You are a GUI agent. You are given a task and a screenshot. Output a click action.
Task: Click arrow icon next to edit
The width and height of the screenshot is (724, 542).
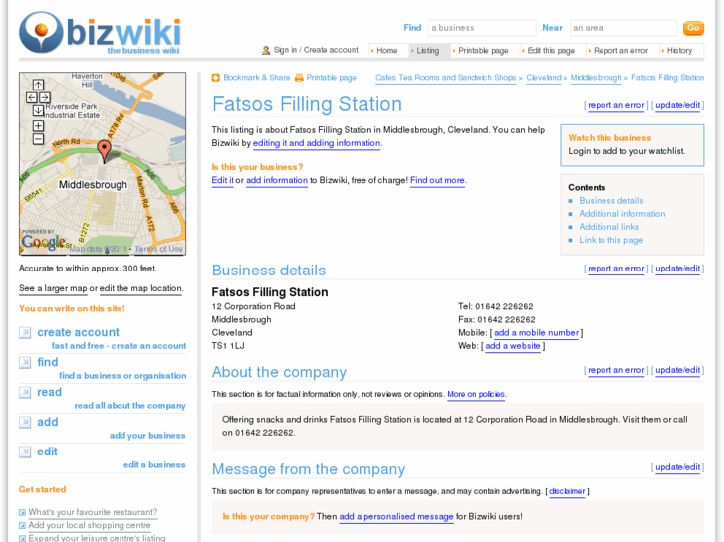tap(25, 452)
